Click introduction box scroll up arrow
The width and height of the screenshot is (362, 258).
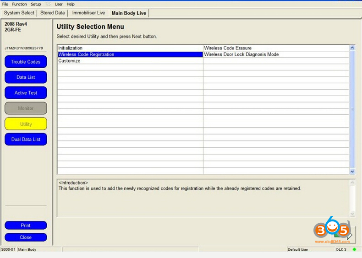coord(352,183)
